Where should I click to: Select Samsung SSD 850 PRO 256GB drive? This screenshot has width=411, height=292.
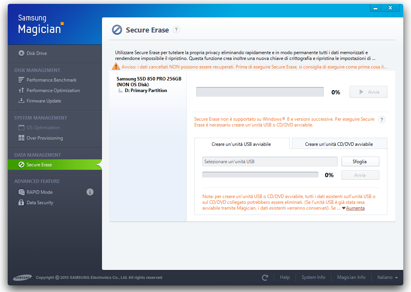tap(149, 82)
